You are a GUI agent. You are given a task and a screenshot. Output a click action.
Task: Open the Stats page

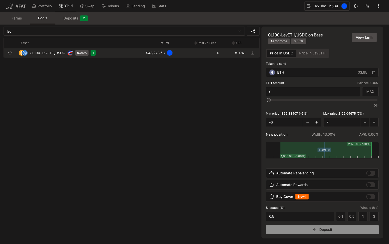coord(159,6)
